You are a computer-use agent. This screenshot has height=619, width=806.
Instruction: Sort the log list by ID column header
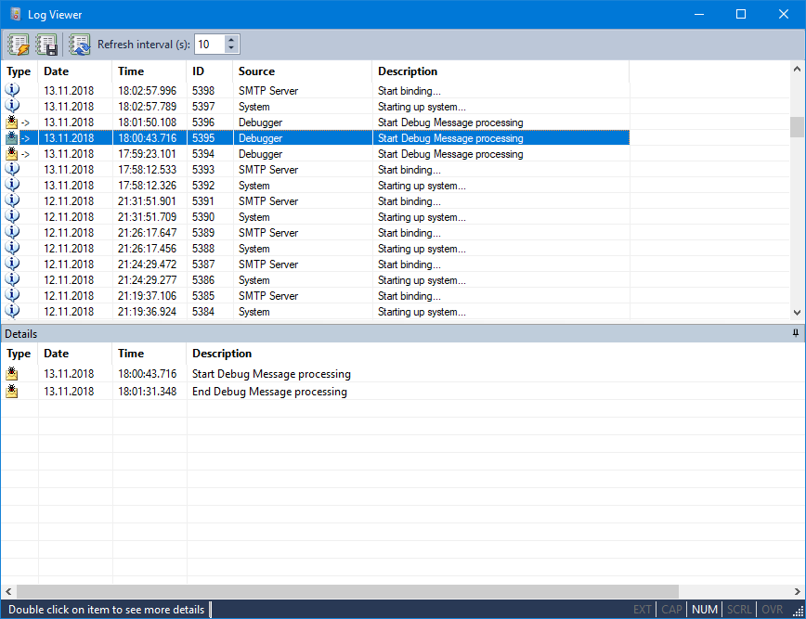[209, 71]
